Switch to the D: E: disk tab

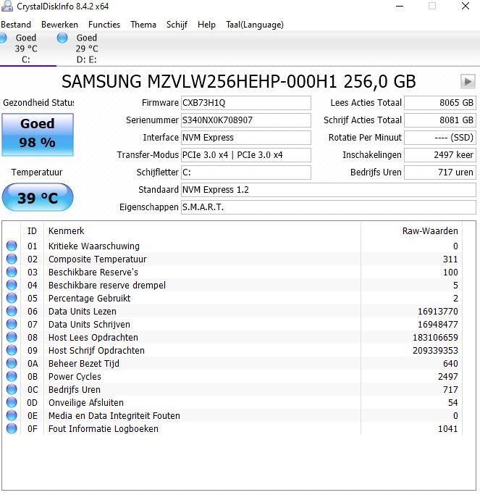[86, 49]
